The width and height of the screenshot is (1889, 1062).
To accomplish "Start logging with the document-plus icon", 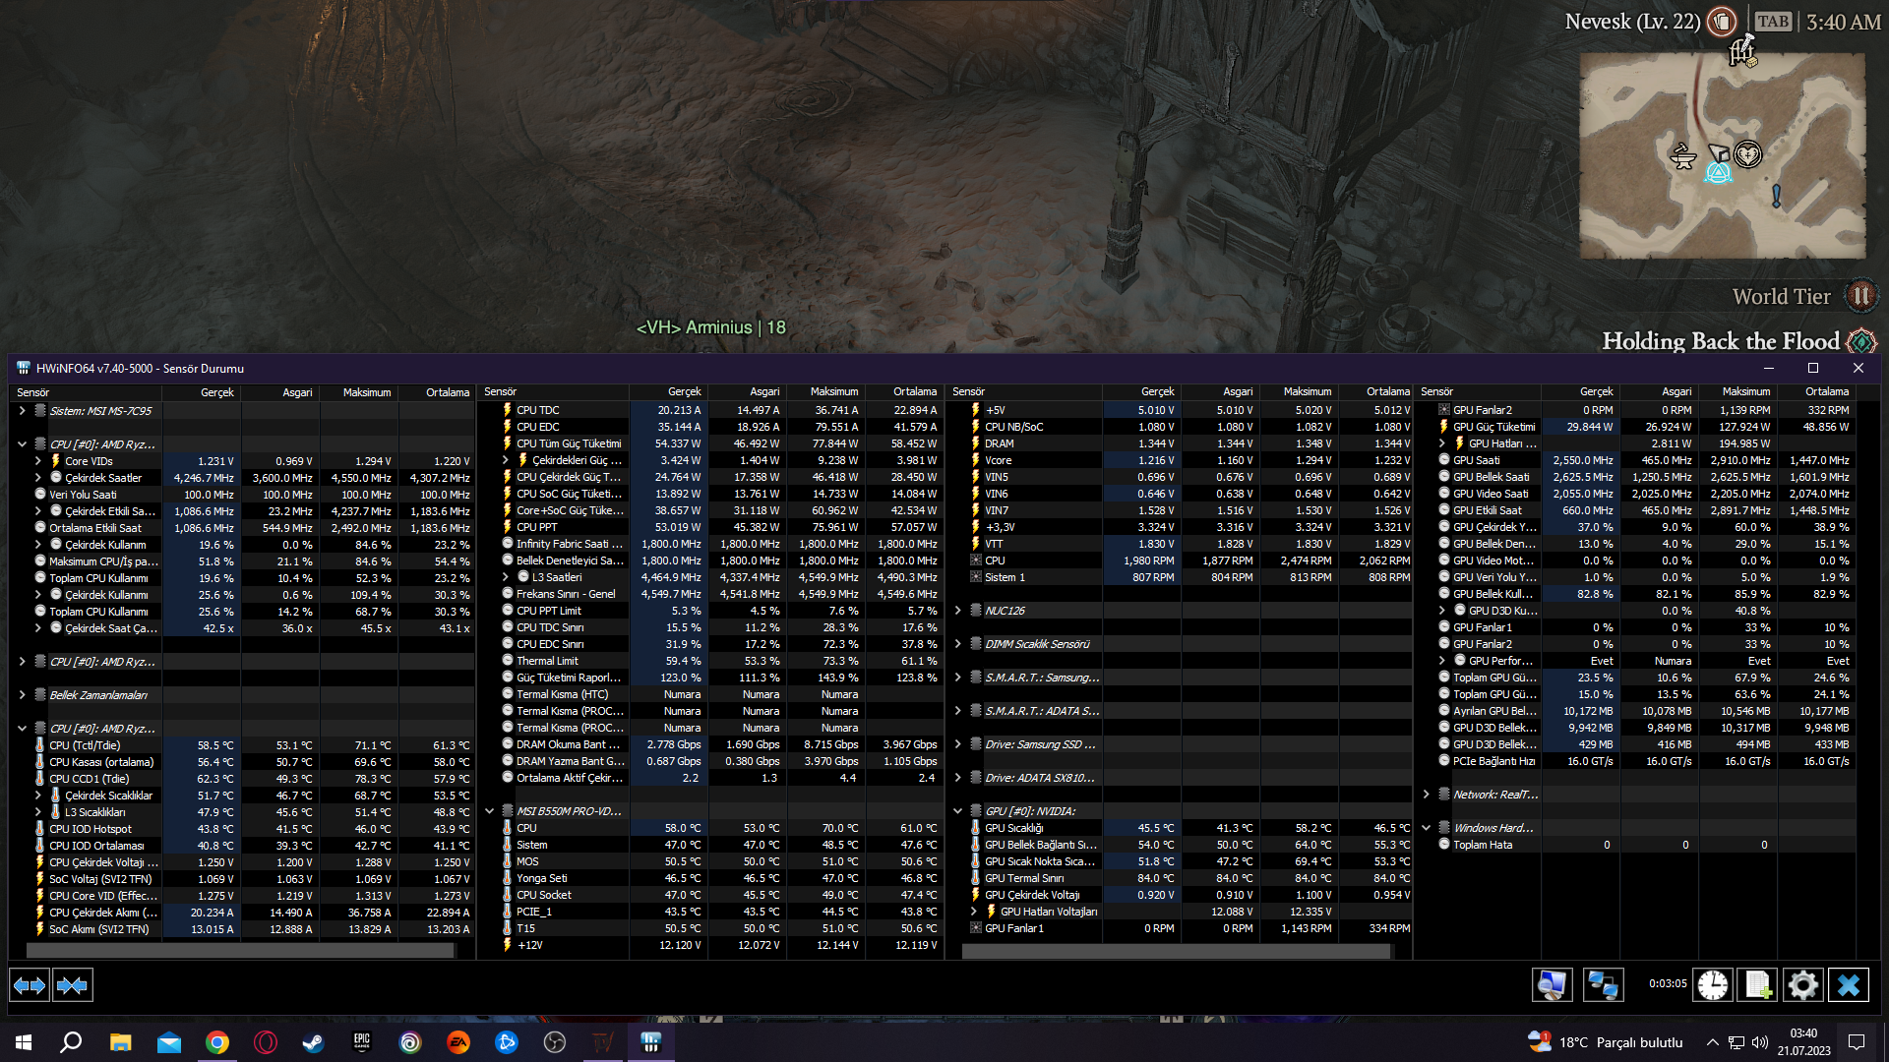I will [1757, 984].
